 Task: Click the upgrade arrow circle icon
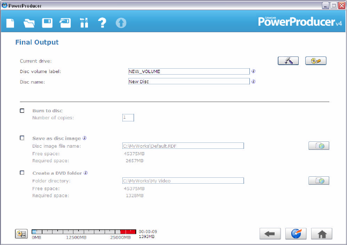(x=121, y=23)
